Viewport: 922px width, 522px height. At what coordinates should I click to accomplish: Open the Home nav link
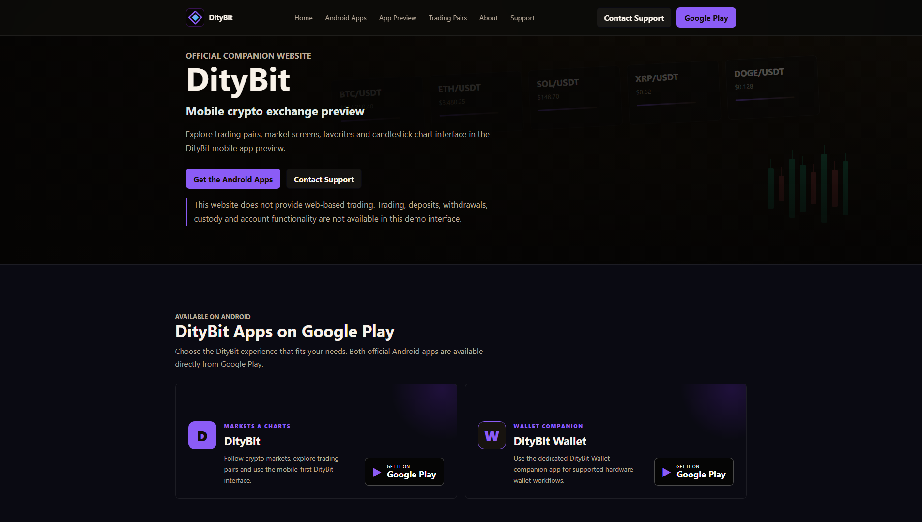(304, 18)
